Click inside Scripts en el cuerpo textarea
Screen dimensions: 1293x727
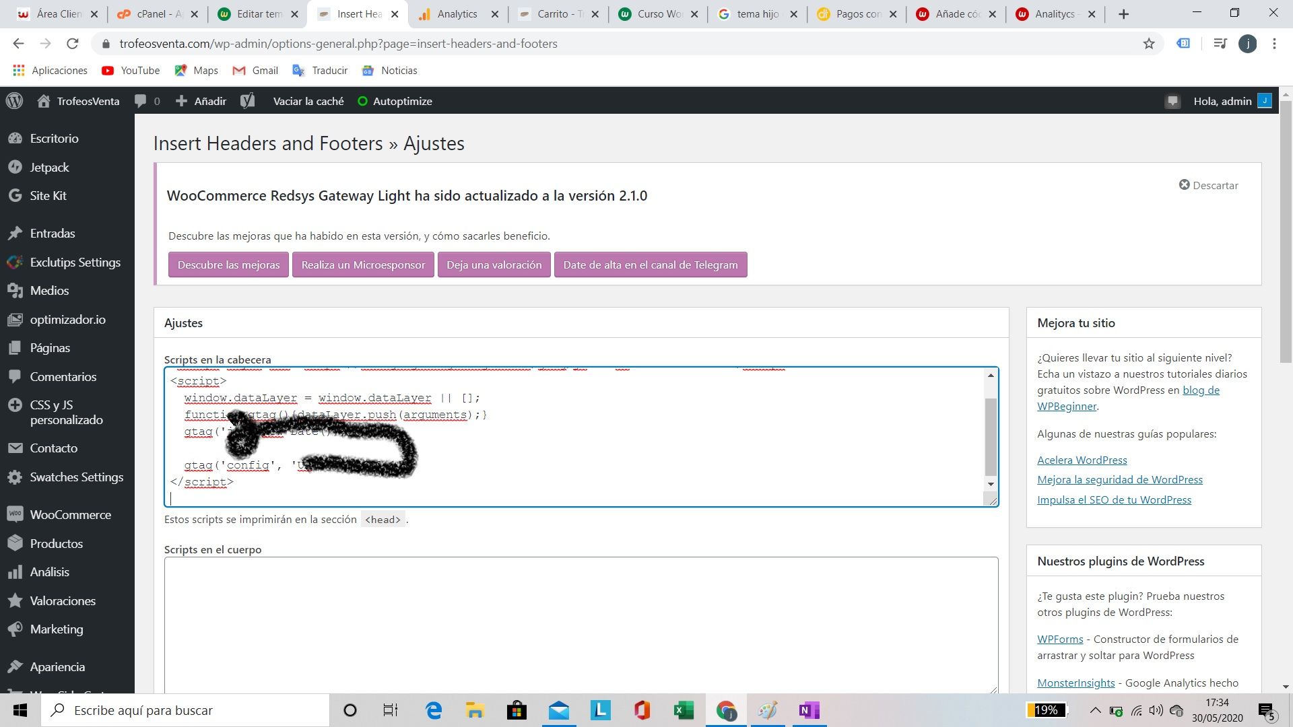[581, 625]
